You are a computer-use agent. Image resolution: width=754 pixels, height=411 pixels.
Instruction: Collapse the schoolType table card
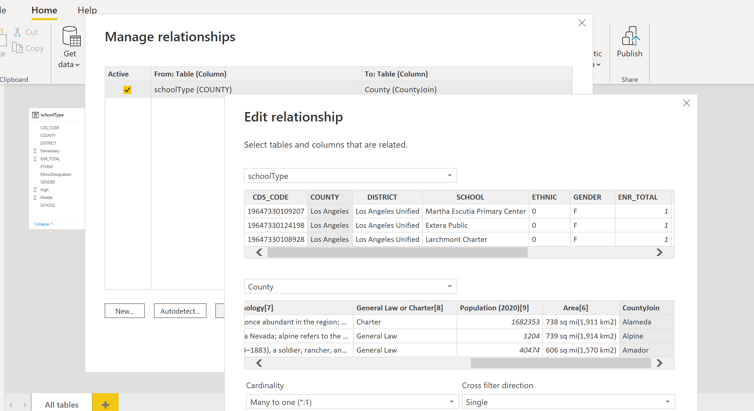pyautogui.click(x=44, y=224)
